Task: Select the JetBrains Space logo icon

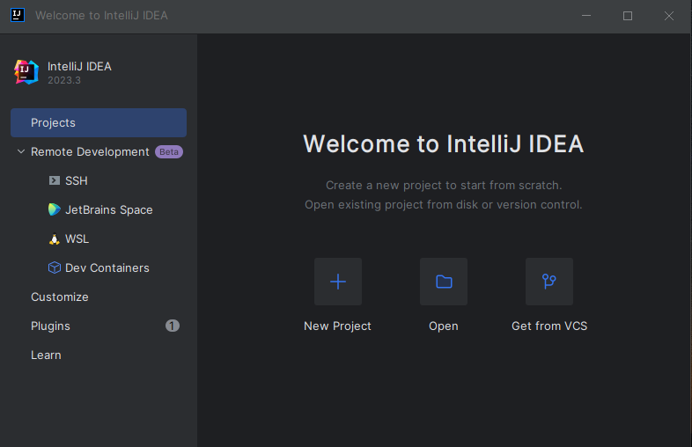Action: (55, 209)
